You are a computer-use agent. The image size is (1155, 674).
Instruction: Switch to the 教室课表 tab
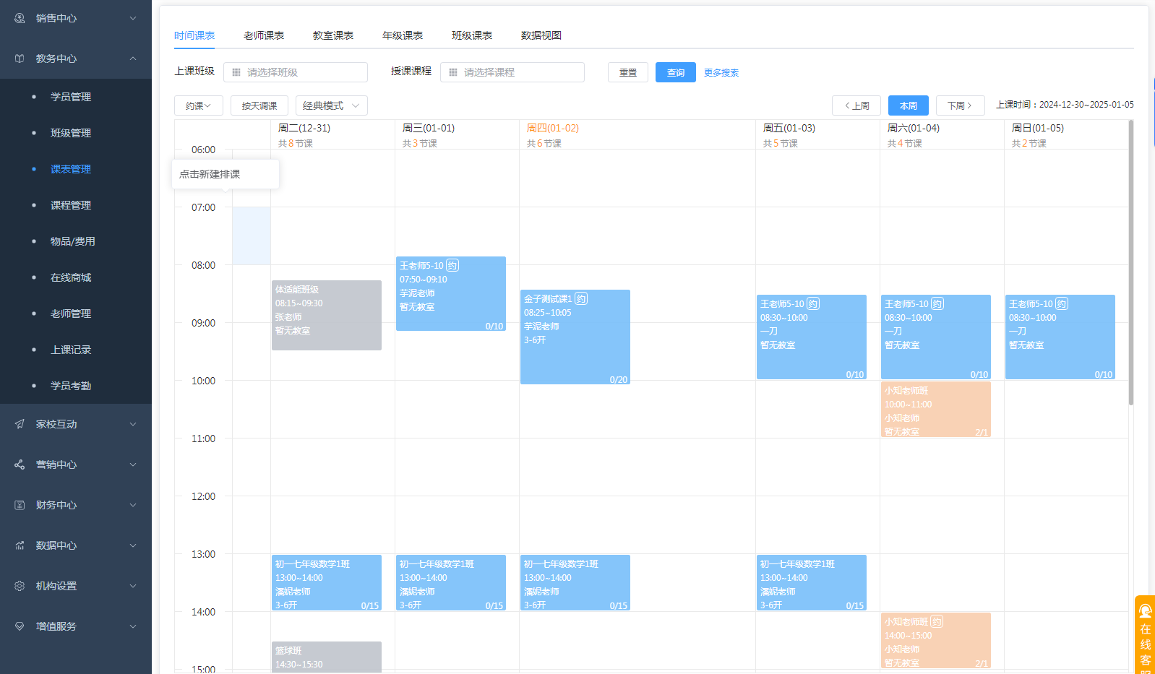tap(333, 35)
